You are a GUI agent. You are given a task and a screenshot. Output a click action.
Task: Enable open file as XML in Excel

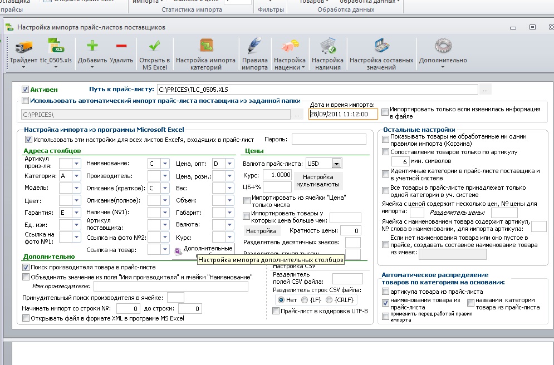pyautogui.click(x=26, y=318)
